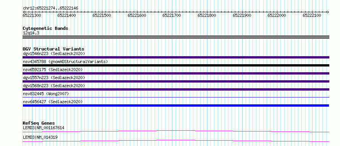Click ruler position 65221800
Viewport: 340px width, 146px height.
click(x=207, y=15)
